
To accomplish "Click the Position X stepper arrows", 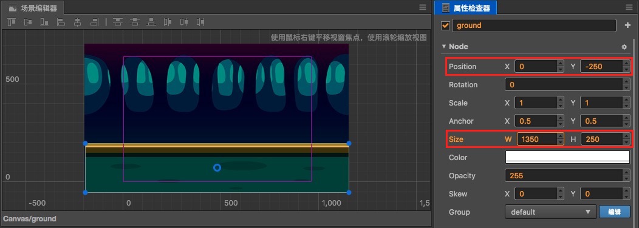I will 561,66.
